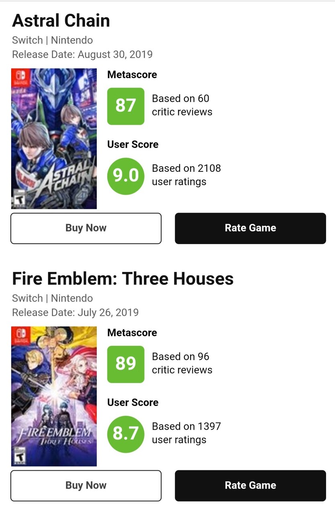Open the Fire Emblem: Three Houses cover art
The width and height of the screenshot is (335, 514).
pyautogui.click(x=54, y=396)
